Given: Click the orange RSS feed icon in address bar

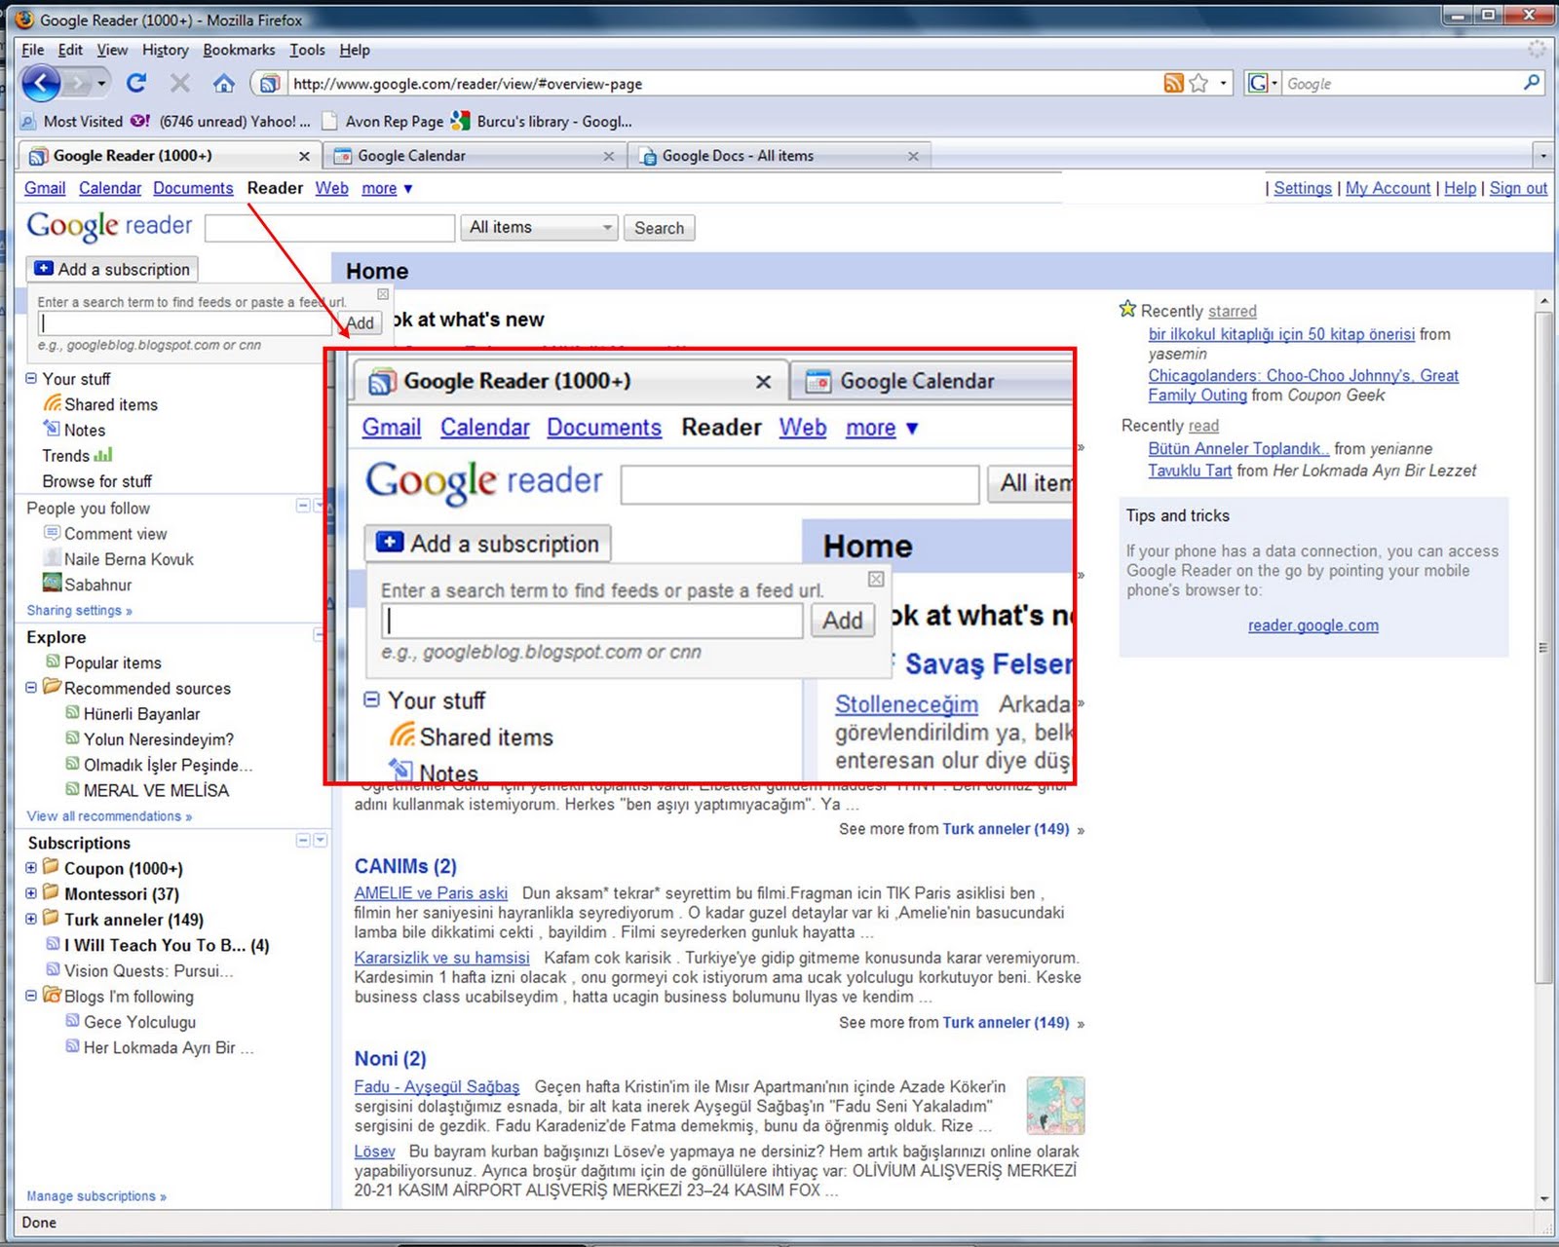Looking at the screenshot, I should pos(1173,84).
